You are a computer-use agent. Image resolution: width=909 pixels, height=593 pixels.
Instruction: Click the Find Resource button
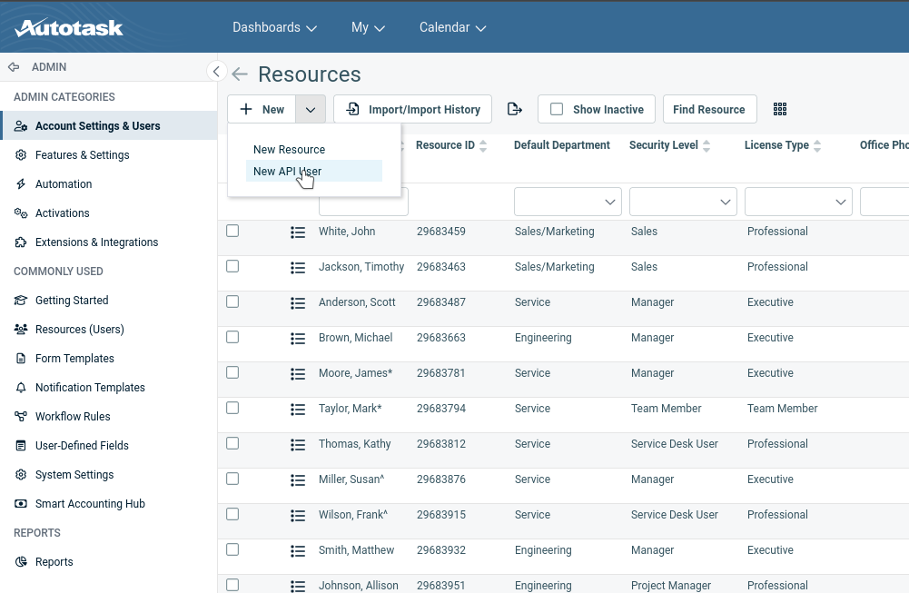[709, 109]
